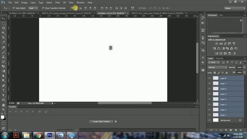Hide Layer 3 via its eye icon
Image resolution: width=247 pixels, height=139 pixels.
pyautogui.click(x=209, y=104)
